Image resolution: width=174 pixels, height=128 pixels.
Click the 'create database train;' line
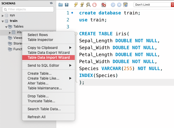coord(110,13)
